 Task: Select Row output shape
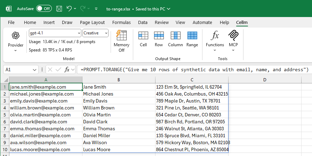point(159,39)
